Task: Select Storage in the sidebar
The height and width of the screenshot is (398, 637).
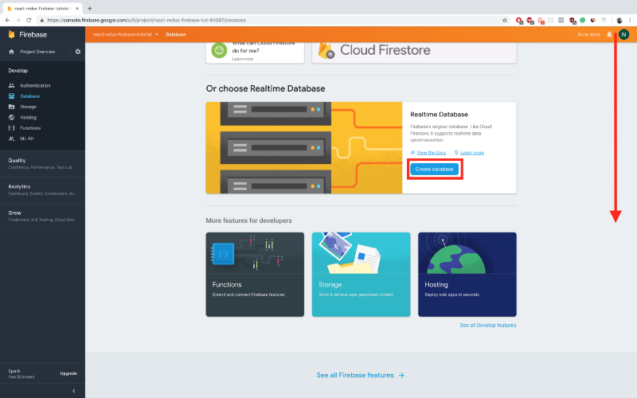Action: [x=28, y=107]
